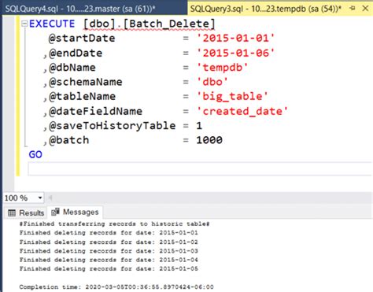Image resolution: width=373 pixels, height=292 pixels.
Task: Click the @startDate parameter
Action: pyautogui.click(x=82, y=39)
